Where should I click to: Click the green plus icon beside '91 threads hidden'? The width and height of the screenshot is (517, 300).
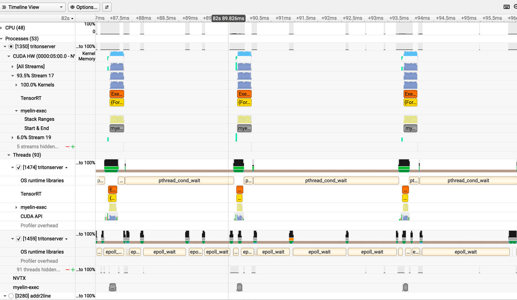[x=73, y=270]
